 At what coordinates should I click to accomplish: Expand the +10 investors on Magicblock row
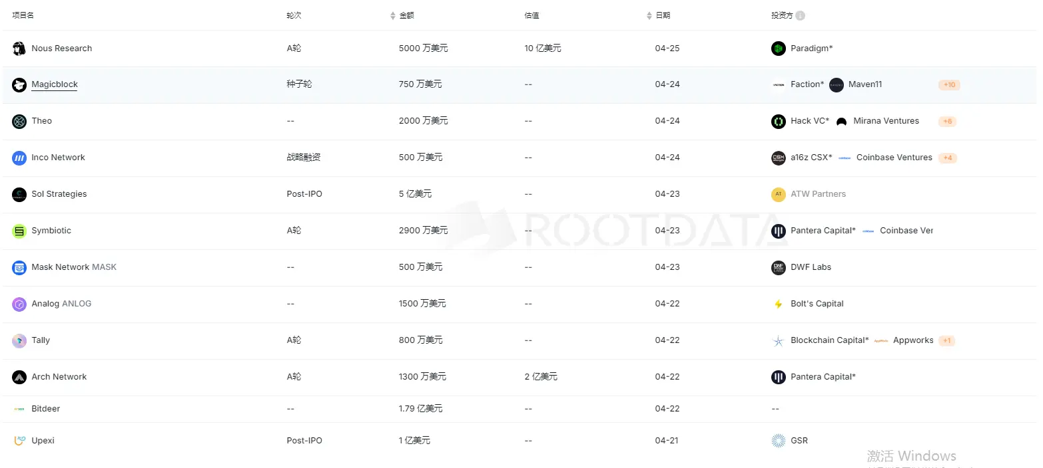pyautogui.click(x=948, y=84)
